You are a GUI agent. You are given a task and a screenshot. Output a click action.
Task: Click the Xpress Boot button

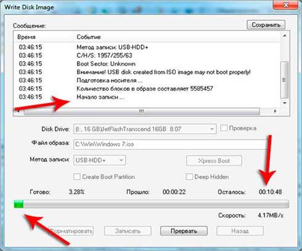(214, 160)
